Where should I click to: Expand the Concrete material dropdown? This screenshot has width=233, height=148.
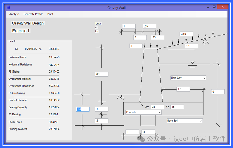(143, 112)
